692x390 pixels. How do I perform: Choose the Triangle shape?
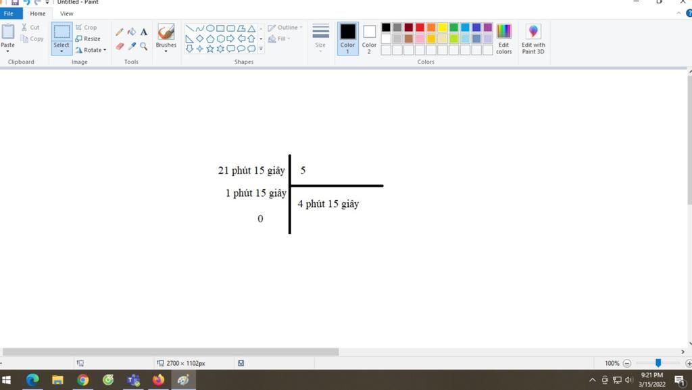251,28
